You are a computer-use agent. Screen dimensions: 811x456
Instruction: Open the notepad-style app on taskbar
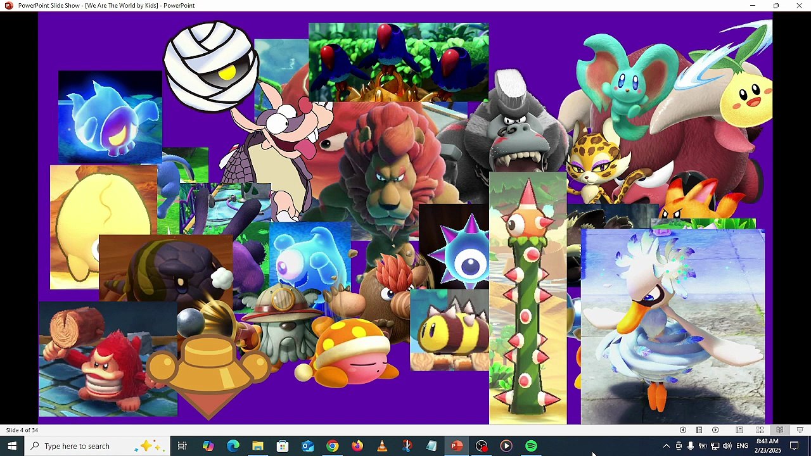pyautogui.click(x=431, y=446)
